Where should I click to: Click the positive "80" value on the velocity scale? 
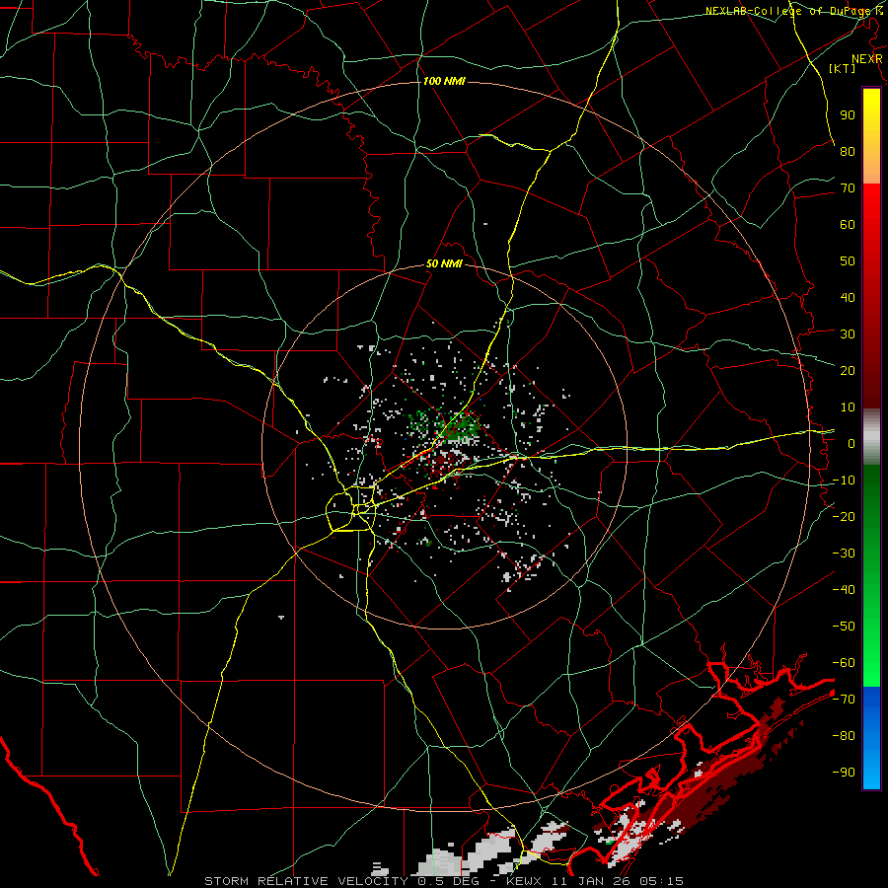pos(848,151)
